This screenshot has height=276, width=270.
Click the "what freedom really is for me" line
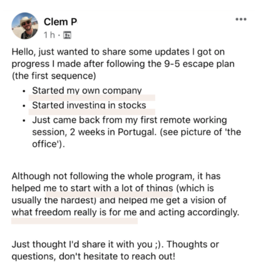click(125, 212)
